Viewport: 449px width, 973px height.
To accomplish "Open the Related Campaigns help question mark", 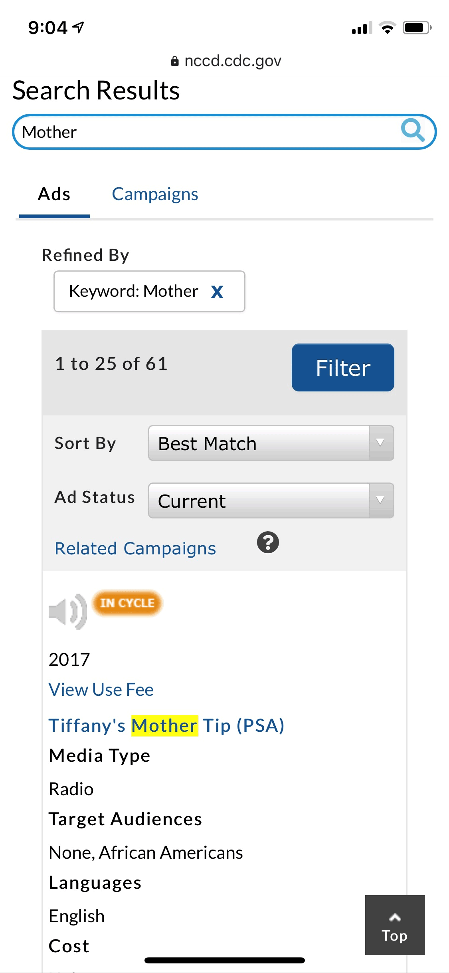I will click(268, 542).
